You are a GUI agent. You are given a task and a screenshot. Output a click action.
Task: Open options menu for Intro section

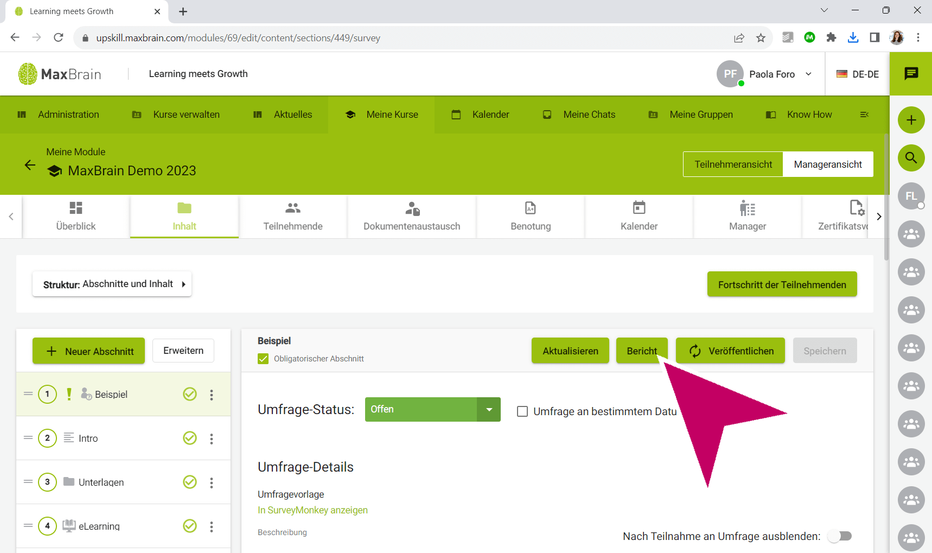coord(212,438)
